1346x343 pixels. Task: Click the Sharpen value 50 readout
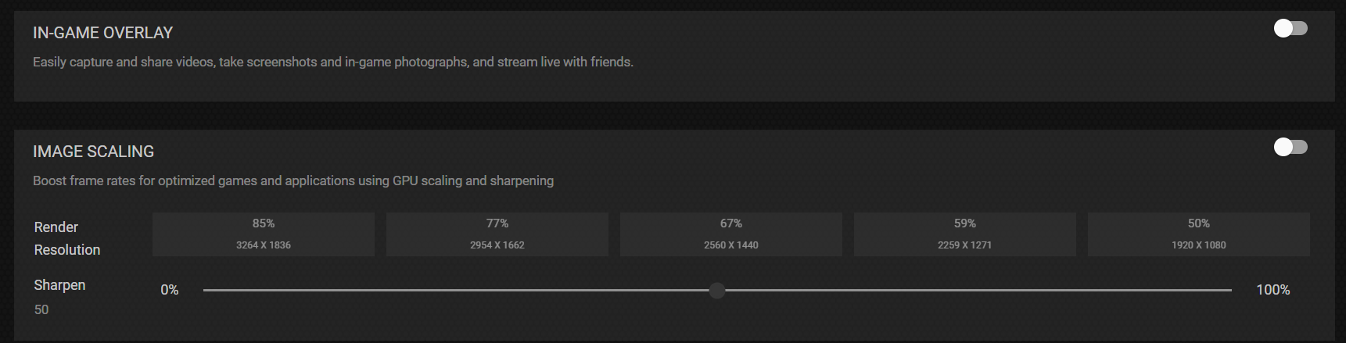pos(41,309)
